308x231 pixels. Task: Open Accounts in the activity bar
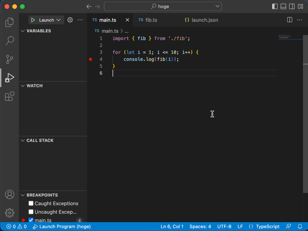tap(9, 194)
